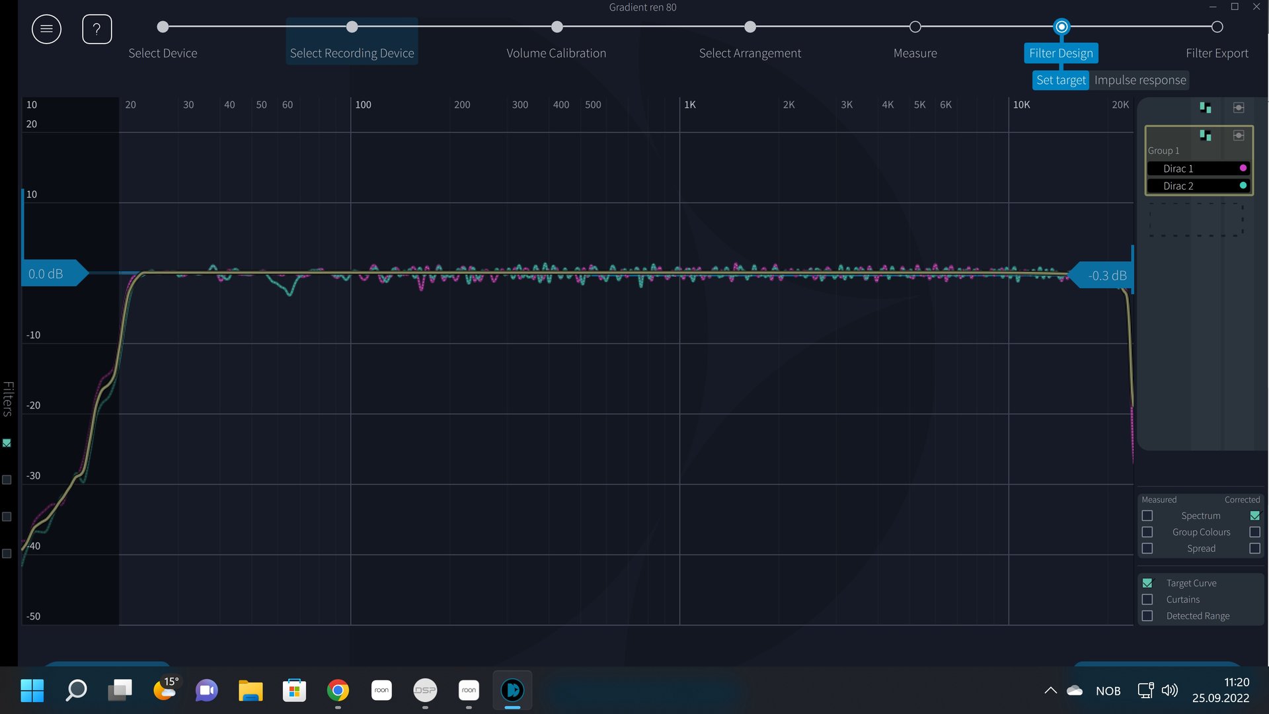The image size is (1269, 714).
Task: Click Group 1 snapshot icon
Action: click(x=1239, y=136)
